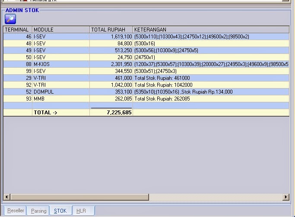Click the magnifier search icon under ADMIN STOK

pos(10,19)
